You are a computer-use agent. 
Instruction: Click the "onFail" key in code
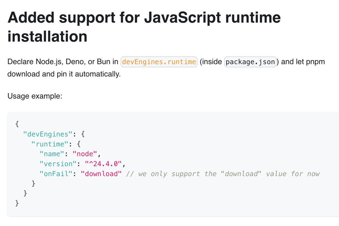pyautogui.click(x=56, y=174)
